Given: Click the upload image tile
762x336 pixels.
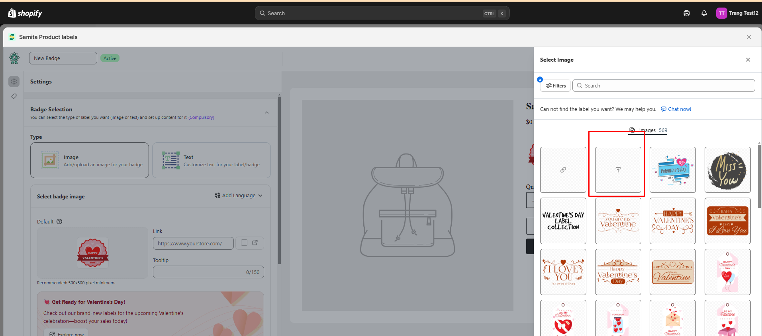Looking at the screenshot, I should click(618, 170).
